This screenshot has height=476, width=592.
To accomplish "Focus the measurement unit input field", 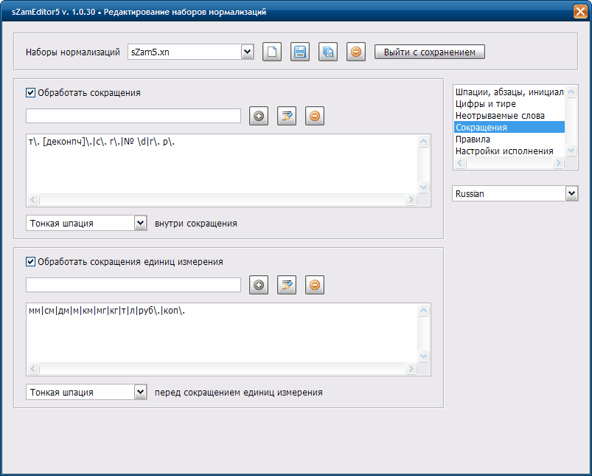I will tap(133, 285).
